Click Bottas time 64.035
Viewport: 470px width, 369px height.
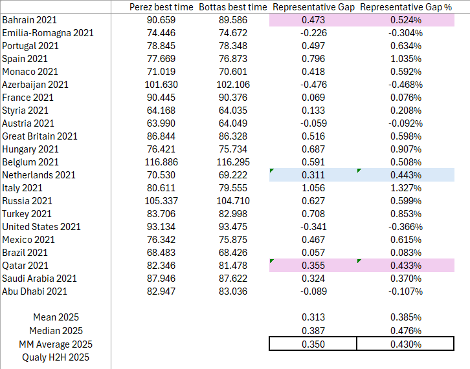pos(233,111)
